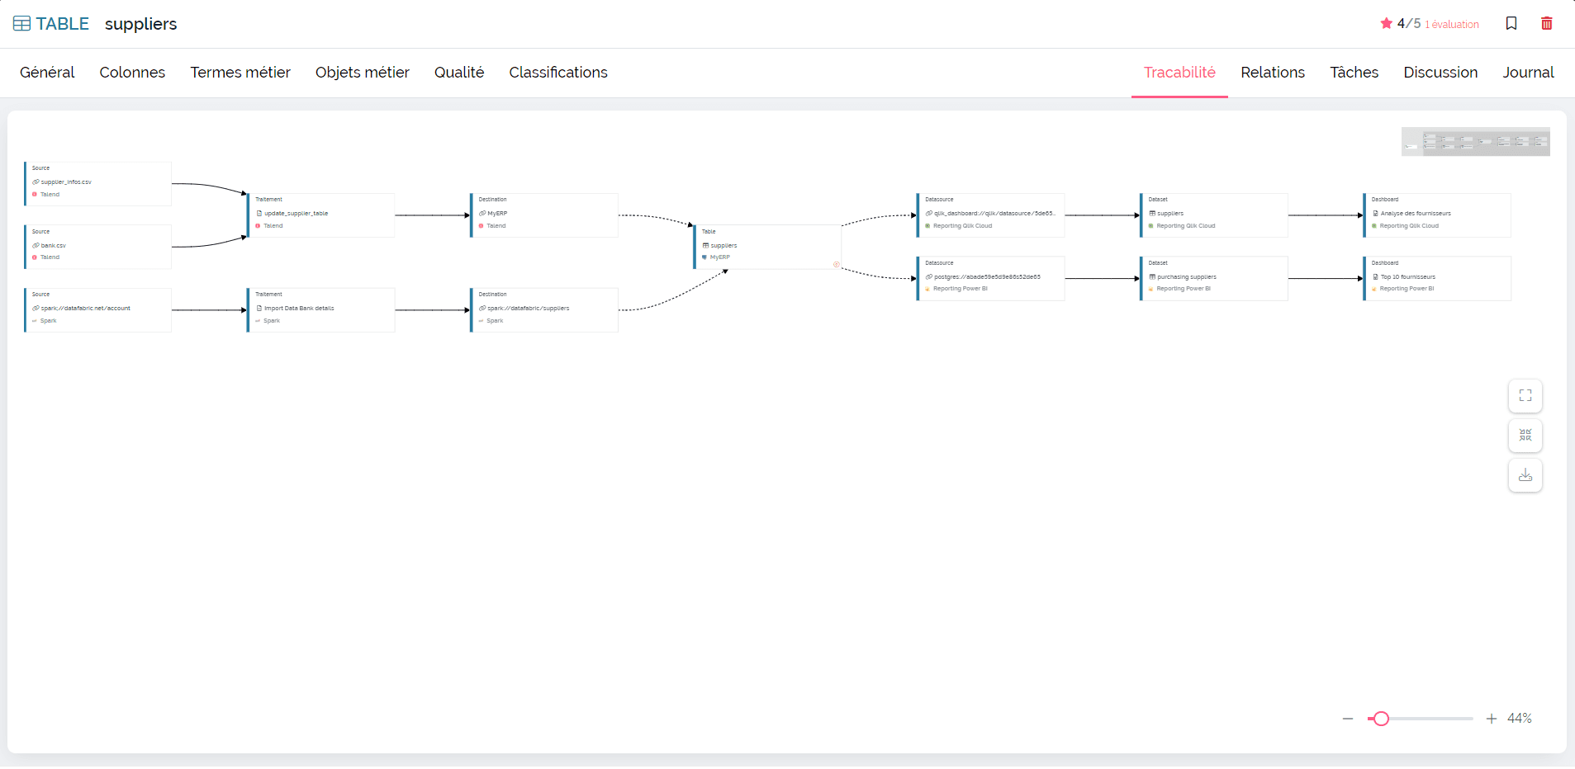Screen dimensions: 1575x769
Task: Click the fit-to-screen collapse icon
Action: (x=1525, y=435)
